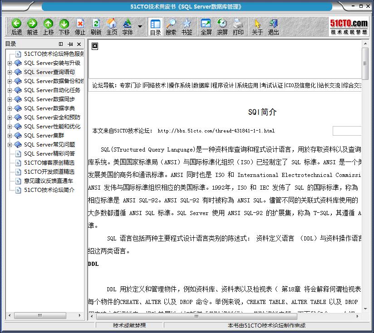
Task: Click the 后退 (Back) navigation icon
Action: tap(16, 25)
